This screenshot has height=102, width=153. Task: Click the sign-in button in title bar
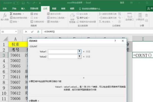122,3
